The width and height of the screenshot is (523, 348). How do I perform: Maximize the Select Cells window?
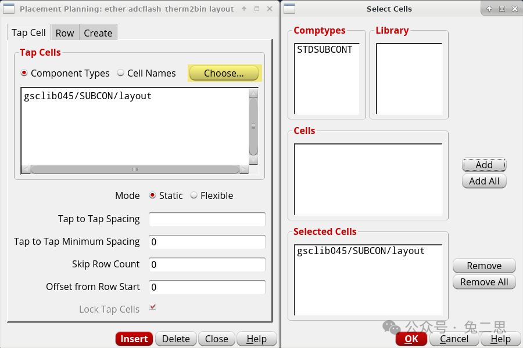point(502,9)
